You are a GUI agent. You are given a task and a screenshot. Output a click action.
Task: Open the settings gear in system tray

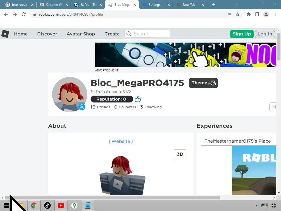point(274,206)
